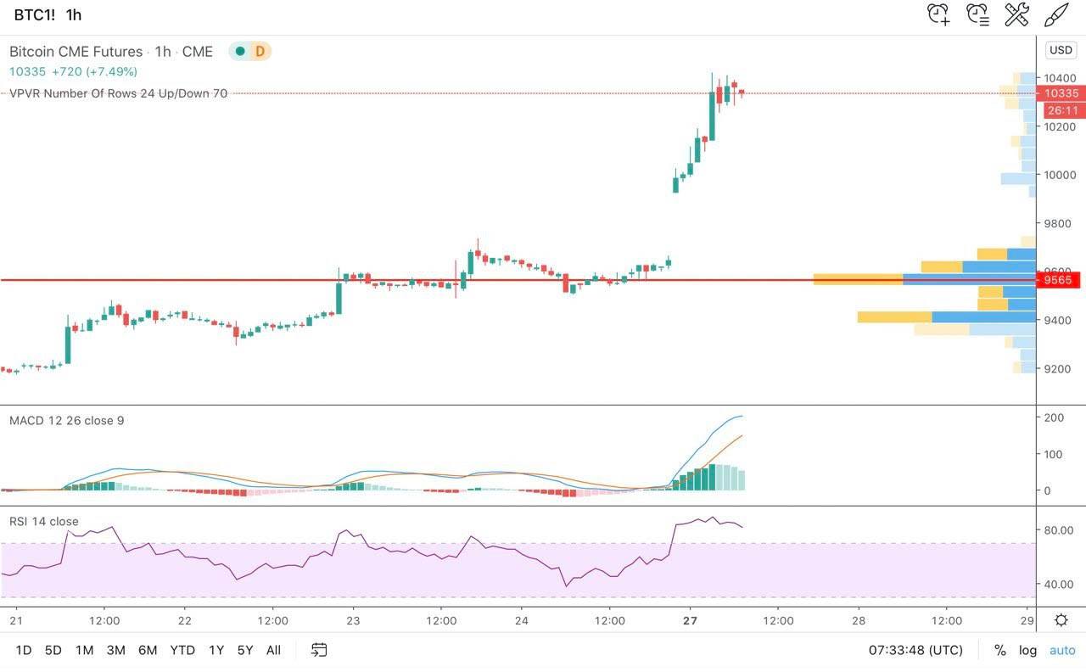Open chart settings gear icon
1086x672 pixels.
tap(1061, 619)
